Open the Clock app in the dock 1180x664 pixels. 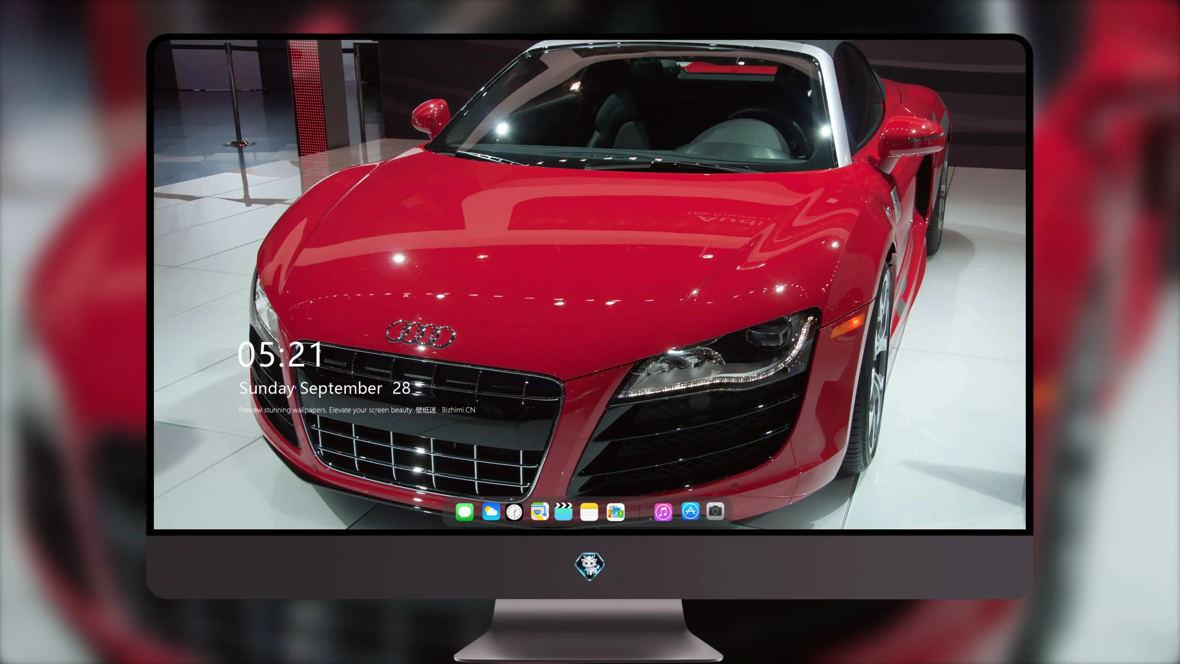click(514, 512)
